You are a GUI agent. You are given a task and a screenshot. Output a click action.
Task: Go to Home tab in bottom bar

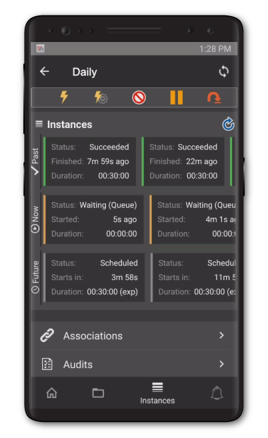(x=52, y=393)
